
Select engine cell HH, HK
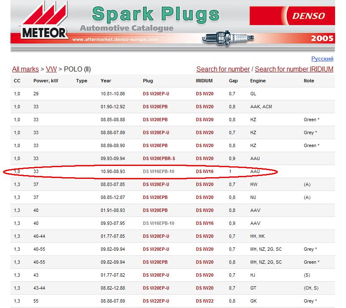[x=257, y=236]
